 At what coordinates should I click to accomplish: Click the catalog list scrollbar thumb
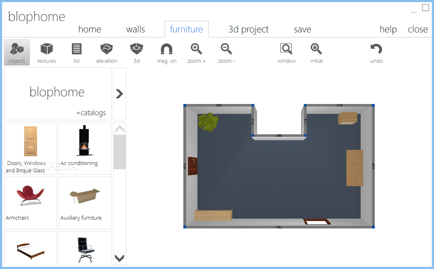click(120, 152)
